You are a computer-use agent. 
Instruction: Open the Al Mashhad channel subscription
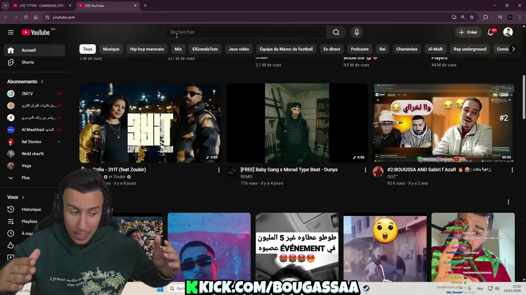[35, 129]
